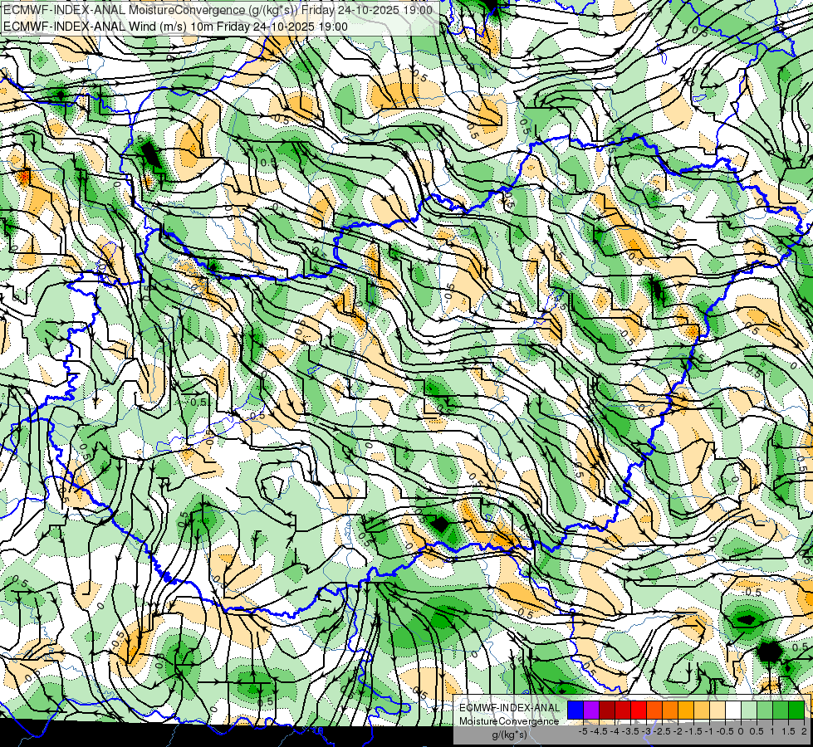The image size is (813, 747).
Task: Choose the red swatch between -4 and -3.5
Action: pos(623,710)
